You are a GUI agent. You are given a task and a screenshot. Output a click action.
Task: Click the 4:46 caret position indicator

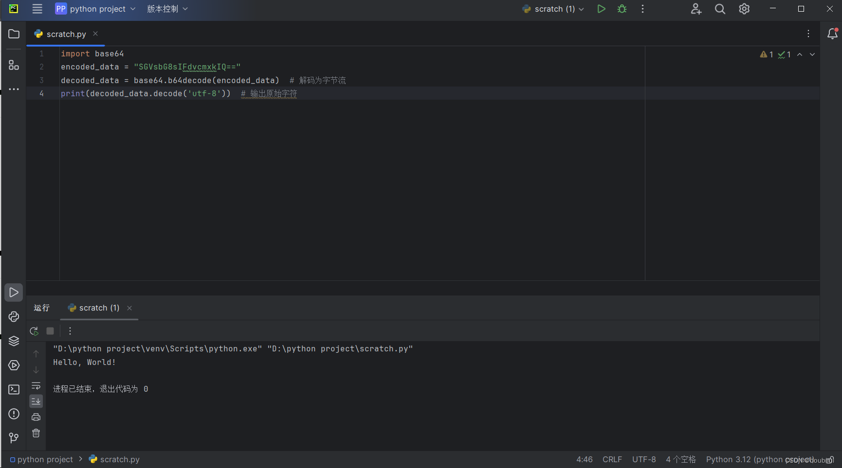point(585,459)
